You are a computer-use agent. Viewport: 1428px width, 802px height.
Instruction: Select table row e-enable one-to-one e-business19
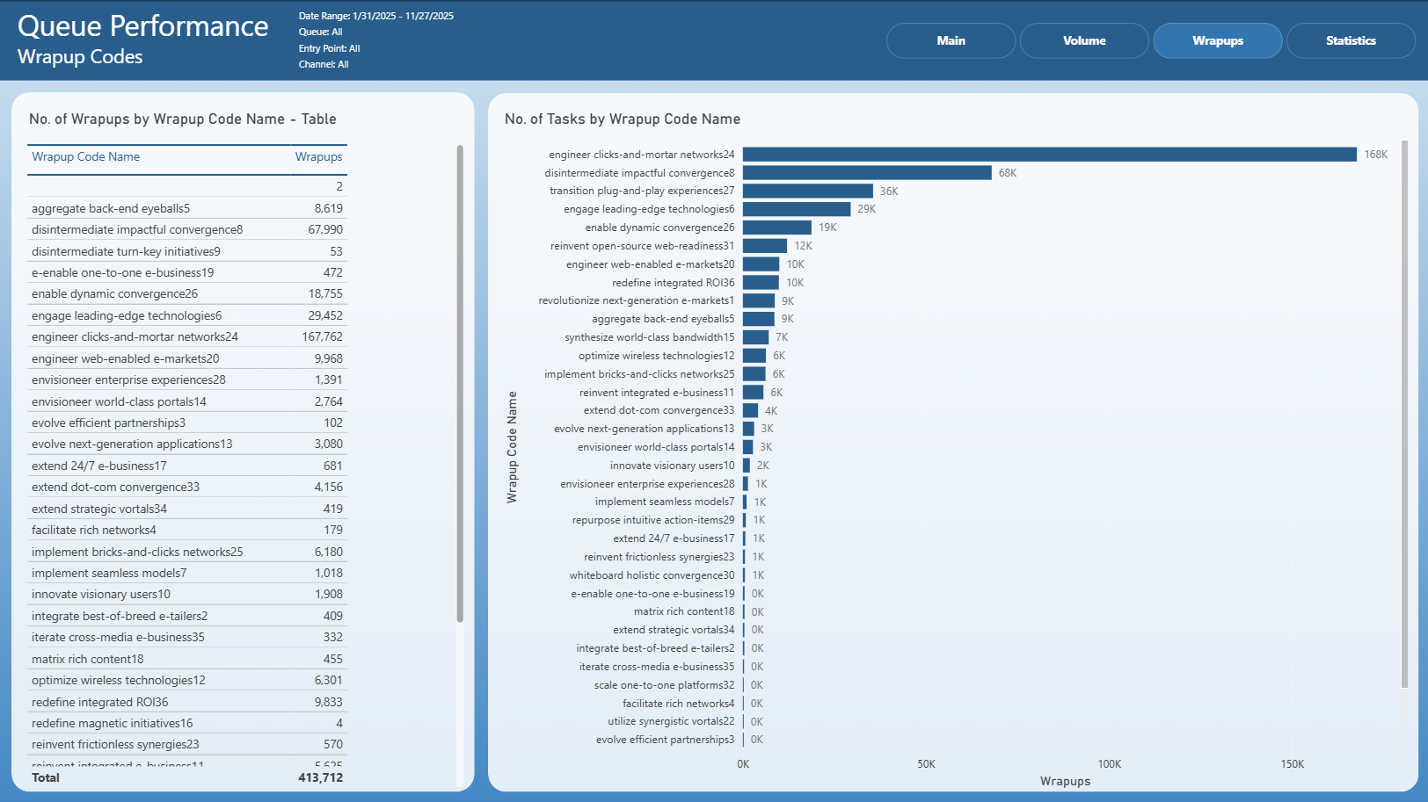pyautogui.click(x=187, y=272)
